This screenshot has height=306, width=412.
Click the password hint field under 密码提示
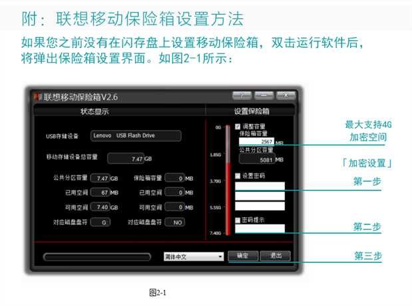tap(261, 229)
